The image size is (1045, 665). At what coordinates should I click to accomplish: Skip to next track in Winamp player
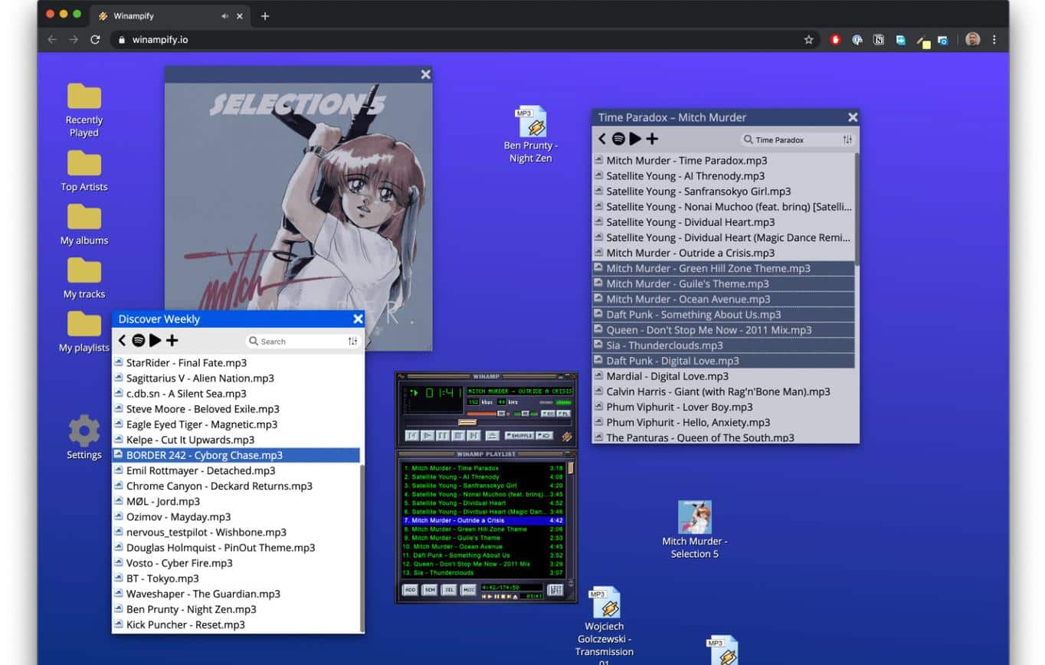(473, 435)
